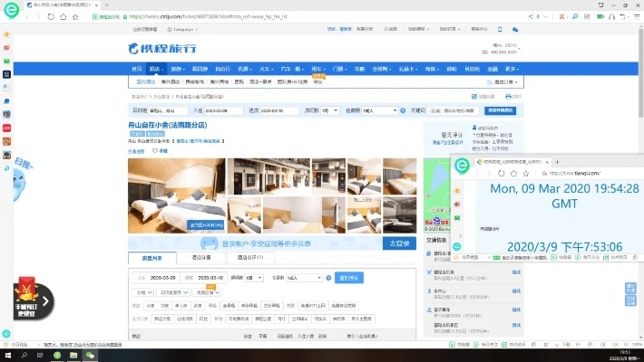This screenshot has width=644, height=362.
Task: Open the search magnifier icon in browser toolbar
Action: (x=575, y=17)
